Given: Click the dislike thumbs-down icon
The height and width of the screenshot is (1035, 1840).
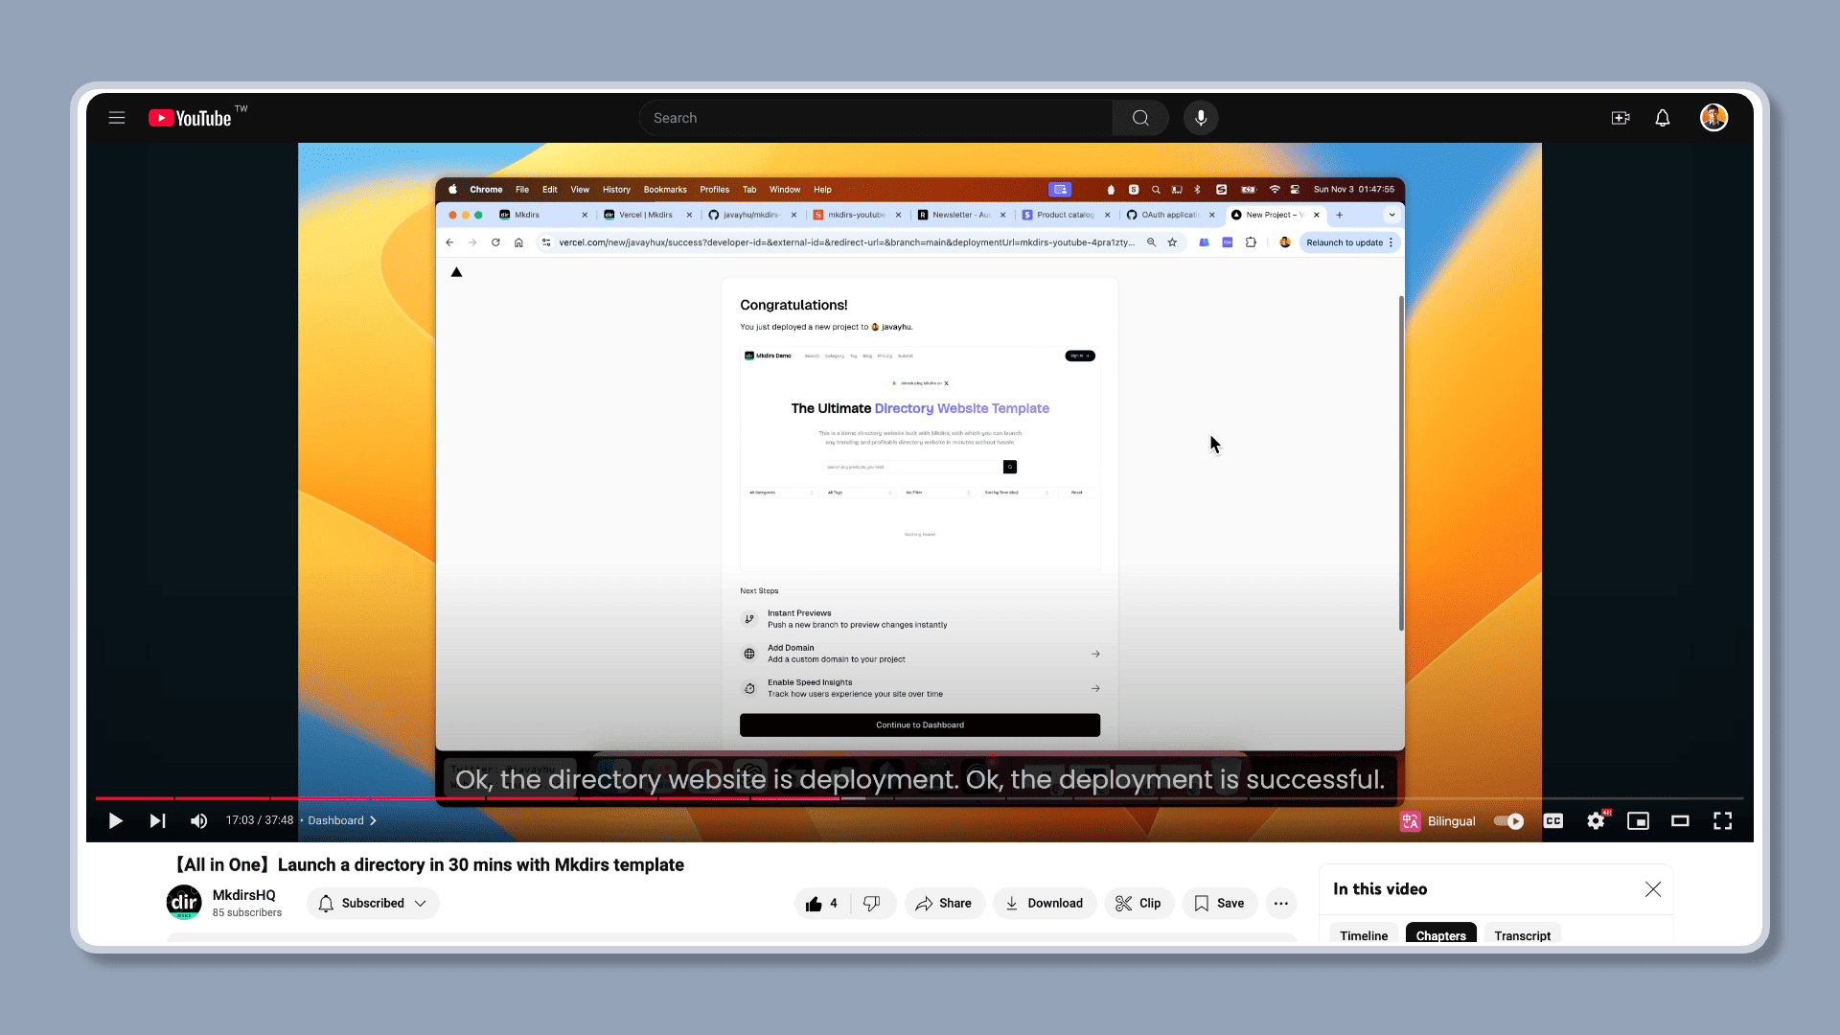Looking at the screenshot, I should (871, 903).
